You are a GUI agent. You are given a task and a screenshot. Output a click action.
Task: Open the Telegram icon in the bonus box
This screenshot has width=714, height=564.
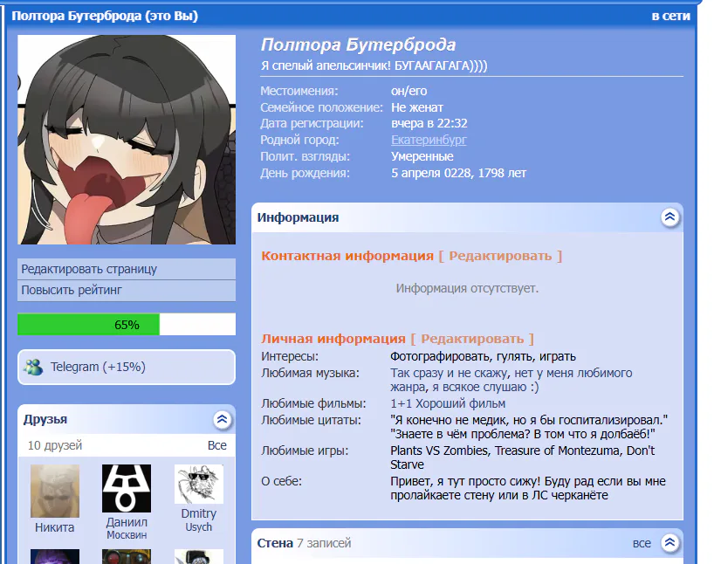pyautogui.click(x=34, y=368)
